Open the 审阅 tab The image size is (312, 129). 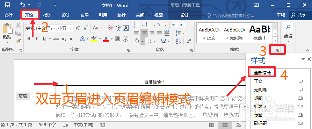pos(140,15)
